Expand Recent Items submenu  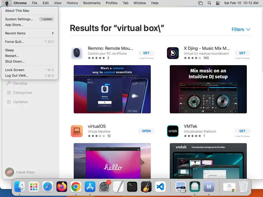click(30, 33)
